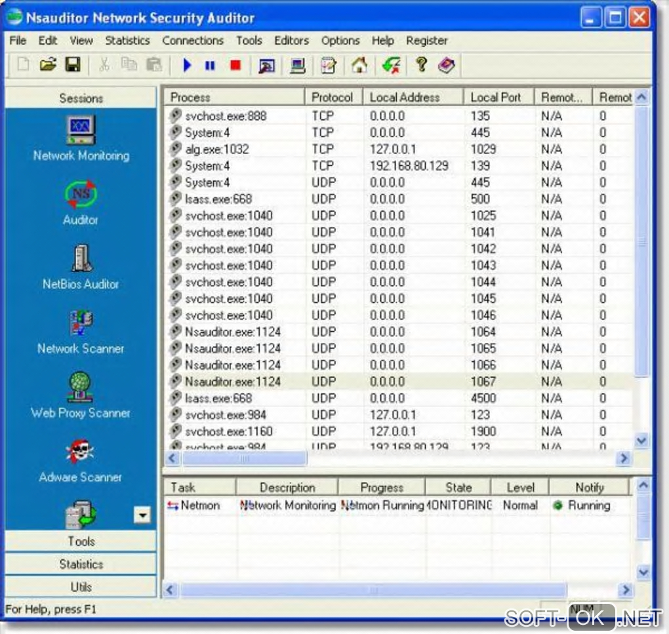
Task: Expand the Utils sidebar section
Action: 81,587
